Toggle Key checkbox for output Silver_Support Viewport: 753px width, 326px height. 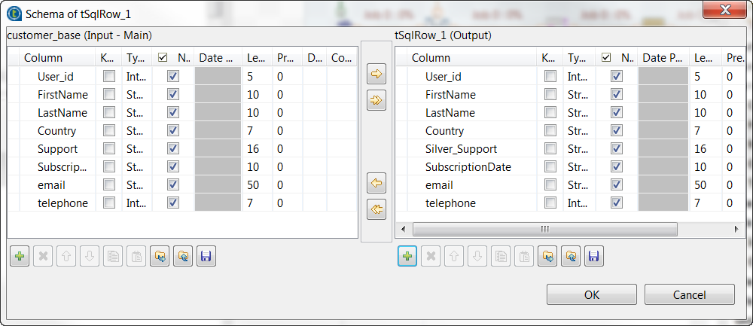[x=550, y=149]
